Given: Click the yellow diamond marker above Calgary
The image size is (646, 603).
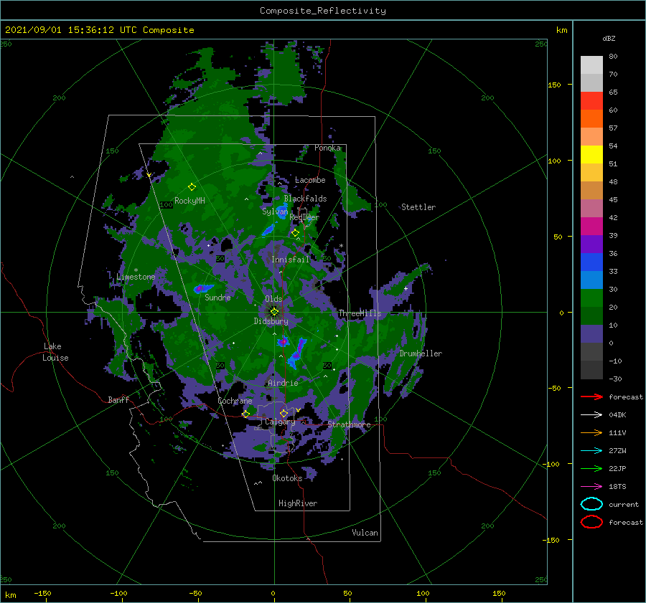Looking at the screenshot, I should point(284,413).
